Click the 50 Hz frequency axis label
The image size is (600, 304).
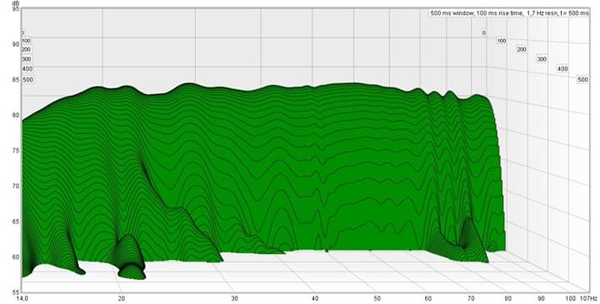tap(377, 298)
